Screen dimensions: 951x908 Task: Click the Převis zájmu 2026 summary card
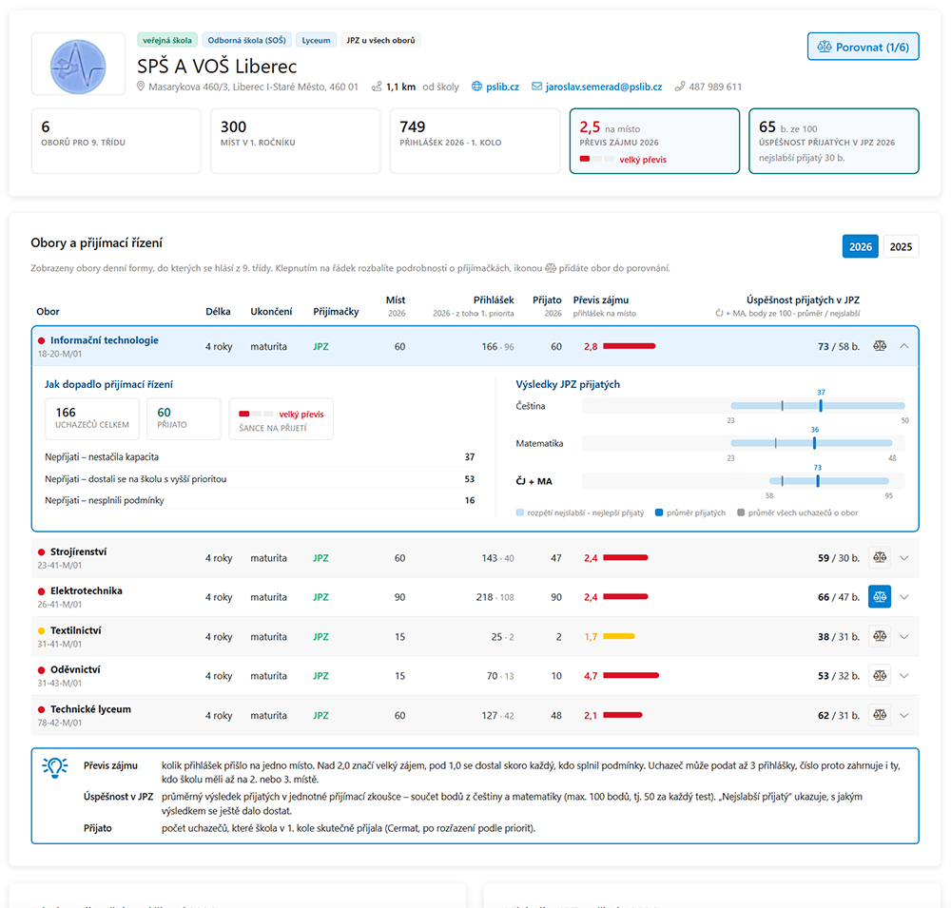pyautogui.click(x=654, y=142)
